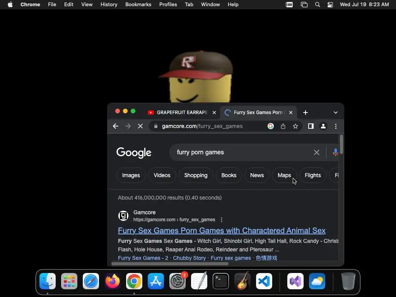Open TextEdit from the Dock

pos(199,281)
